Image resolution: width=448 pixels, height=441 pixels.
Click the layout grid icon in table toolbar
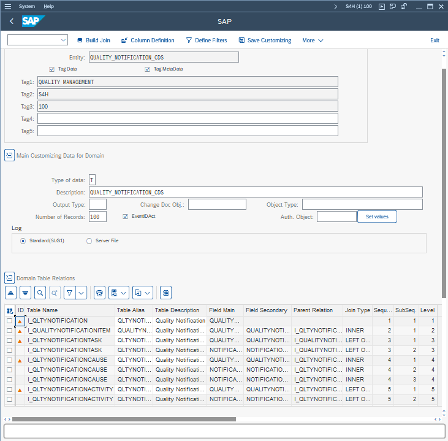tap(166, 293)
